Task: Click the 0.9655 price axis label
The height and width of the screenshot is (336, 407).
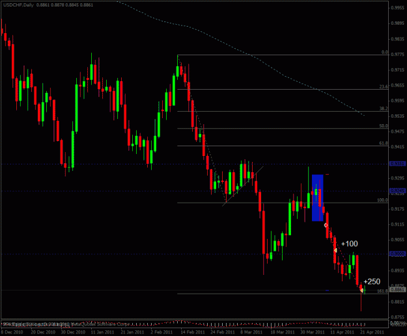Action: click(x=398, y=85)
